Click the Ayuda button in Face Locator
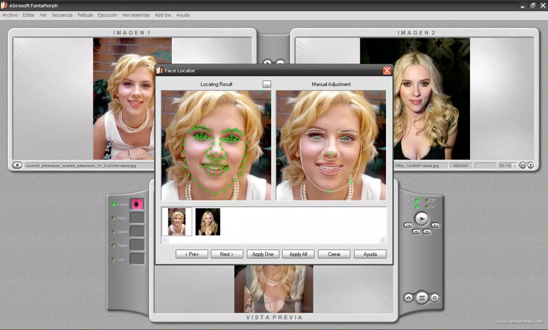548x330 pixels. (370, 254)
